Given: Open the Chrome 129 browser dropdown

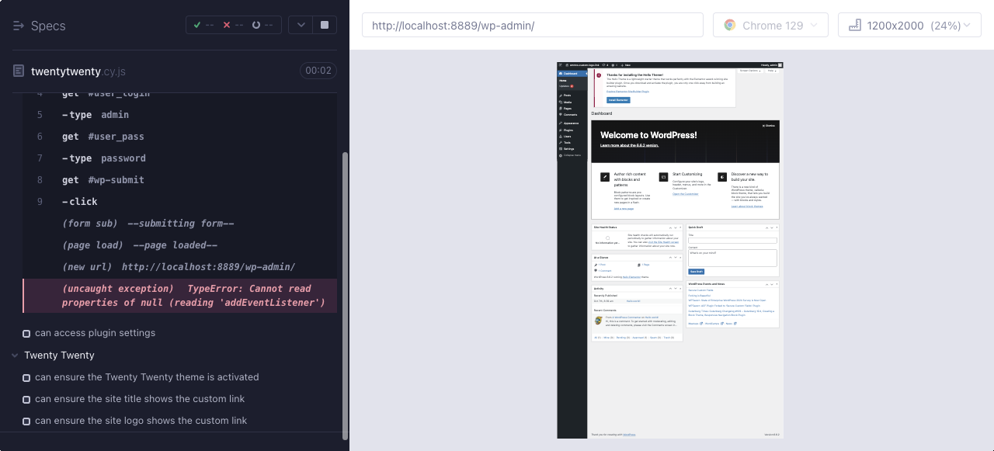Looking at the screenshot, I should pyautogui.click(x=769, y=25).
